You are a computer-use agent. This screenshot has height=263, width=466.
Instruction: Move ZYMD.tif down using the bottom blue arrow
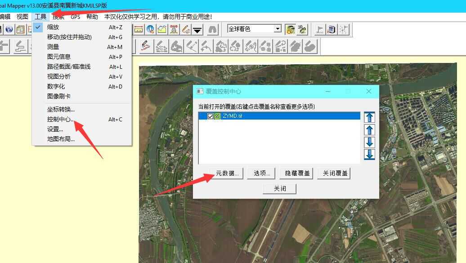pos(369,154)
